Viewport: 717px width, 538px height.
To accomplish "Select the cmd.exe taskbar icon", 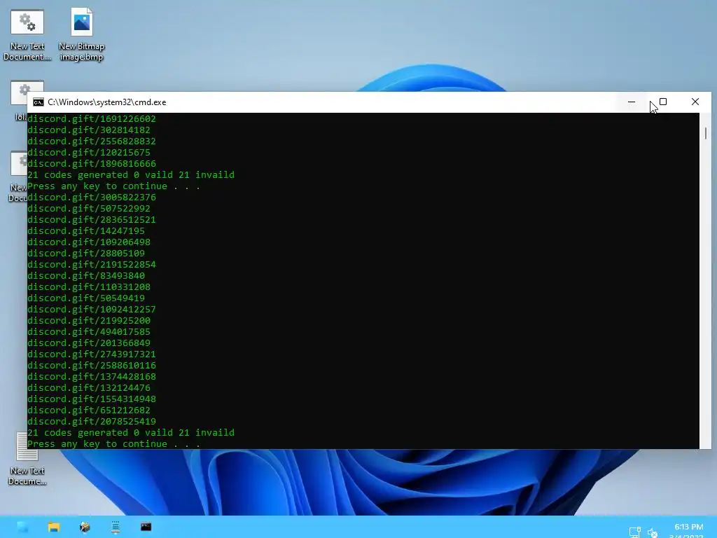I will pos(146,527).
